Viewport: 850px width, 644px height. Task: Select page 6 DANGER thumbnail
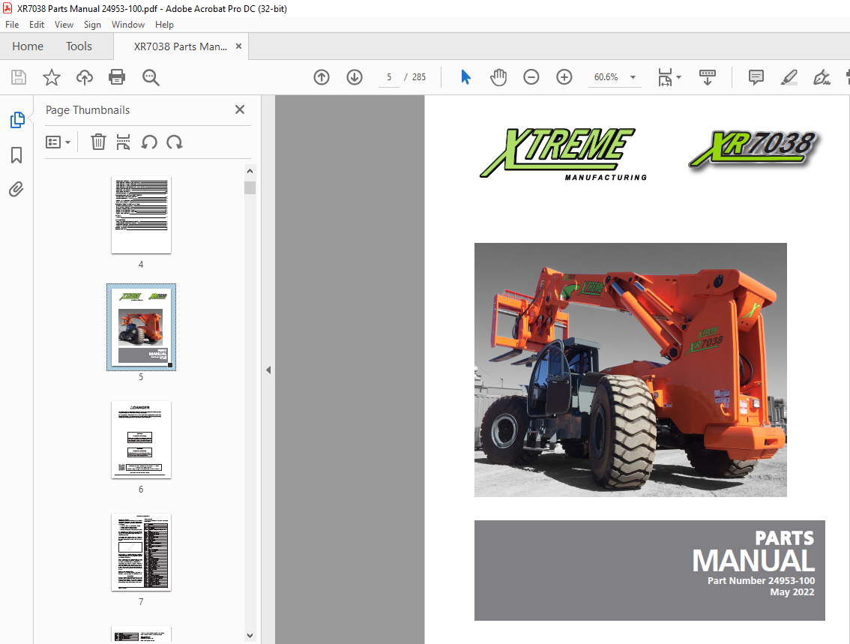141,439
